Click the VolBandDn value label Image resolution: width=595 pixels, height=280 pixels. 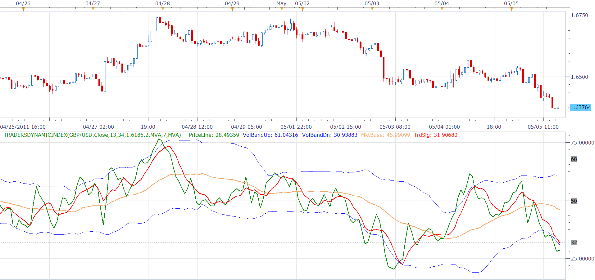click(x=330, y=135)
